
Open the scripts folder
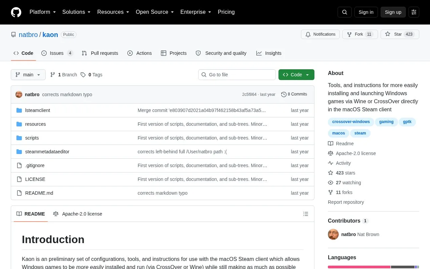point(32,138)
